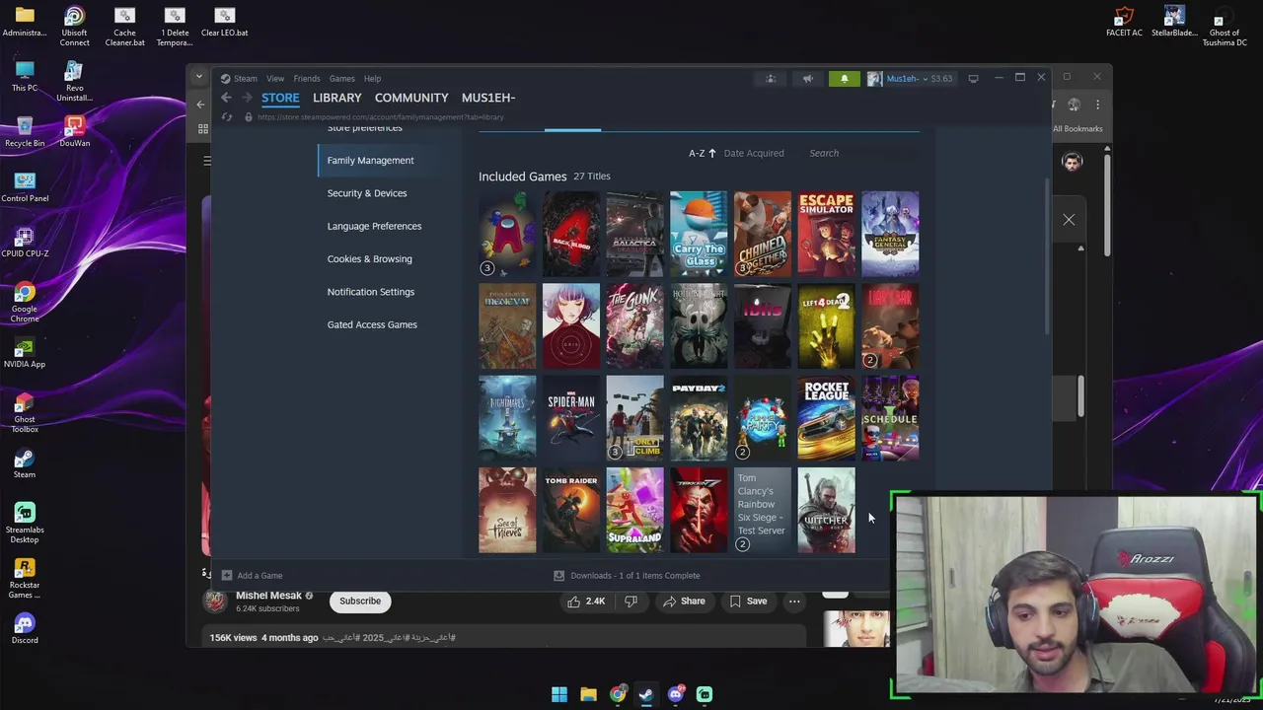Open the Hollow Knight game thumbnail
This screenshot has width=1263, height=710.
699,325
